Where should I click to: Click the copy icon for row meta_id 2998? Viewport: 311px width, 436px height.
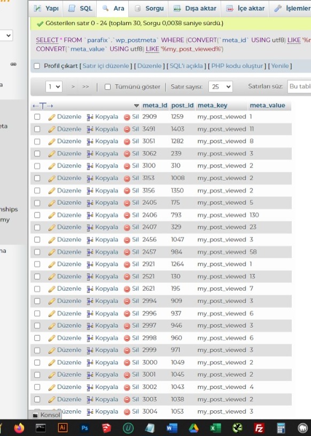[90, 338]
